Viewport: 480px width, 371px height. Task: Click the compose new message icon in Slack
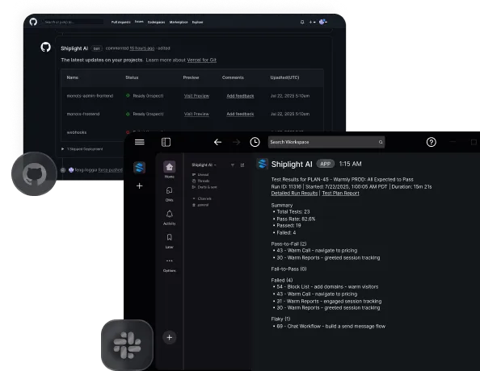click(x=242, y=165)
